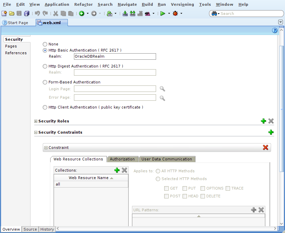285x233 pixels.
Task: Collapse the Security Constraints section
Action: (36, 132)
